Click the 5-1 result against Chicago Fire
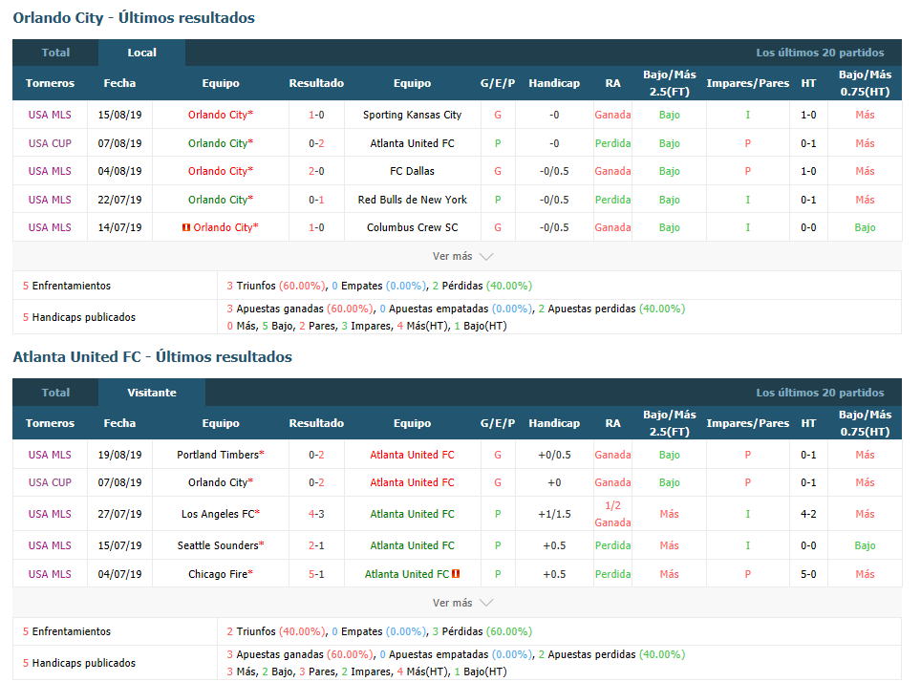921x682 pixels. (316, 574)
